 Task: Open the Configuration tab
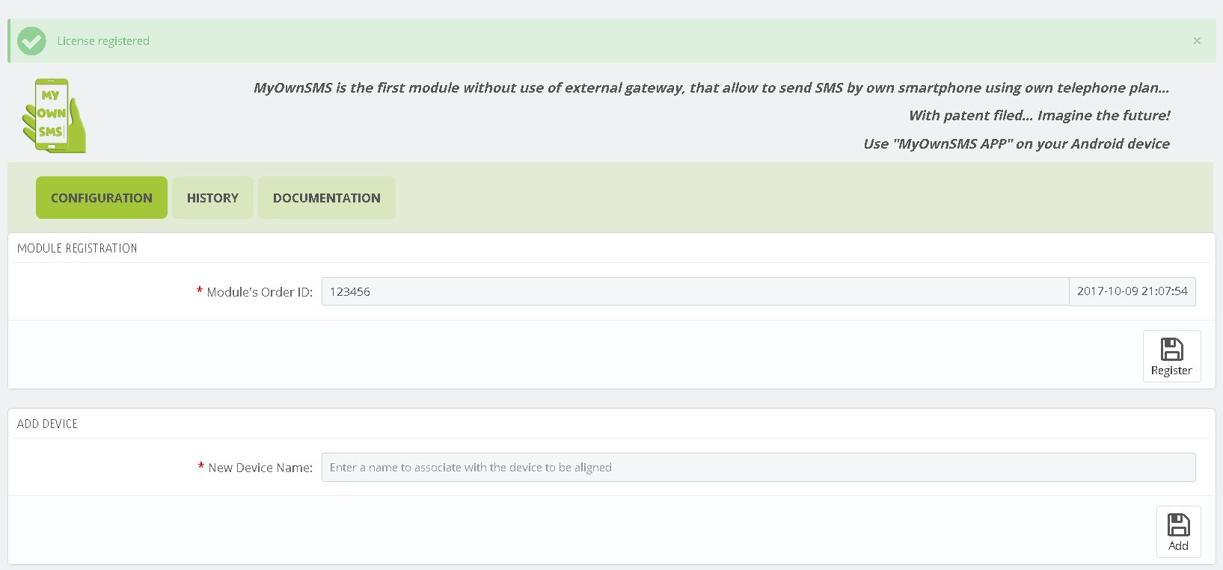102,198
